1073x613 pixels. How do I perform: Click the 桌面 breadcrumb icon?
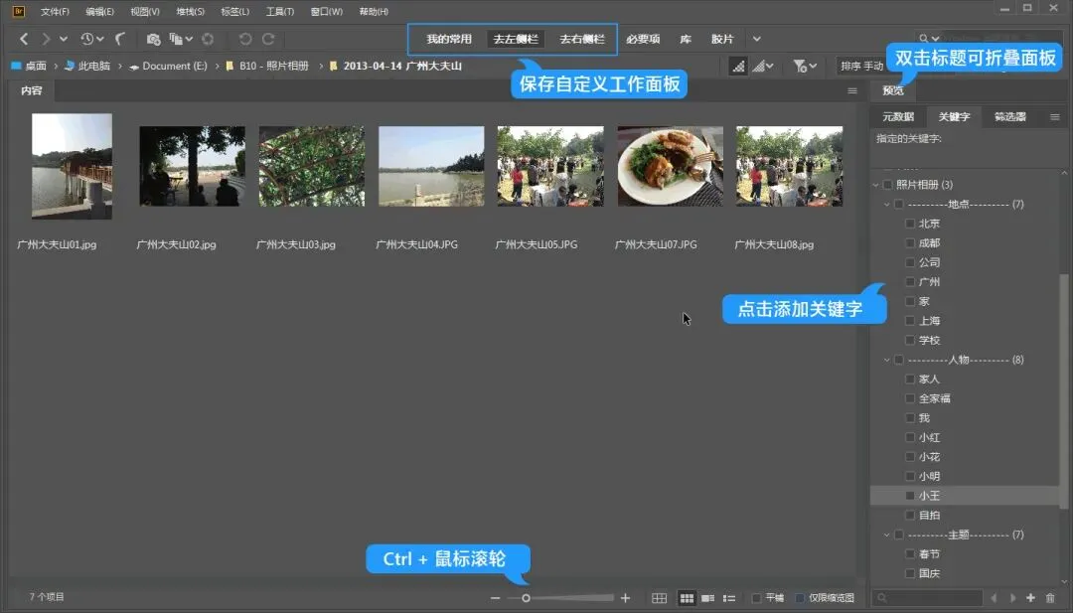[x=16, y=66]
